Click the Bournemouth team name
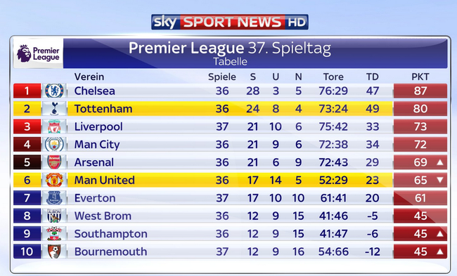The height and width of the screenshot is (276, 457). point(111,251)
